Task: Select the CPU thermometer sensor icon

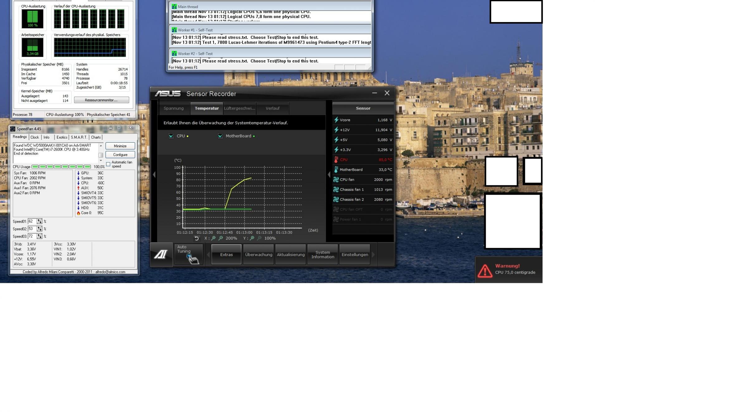Action: [x=336, y=160]
